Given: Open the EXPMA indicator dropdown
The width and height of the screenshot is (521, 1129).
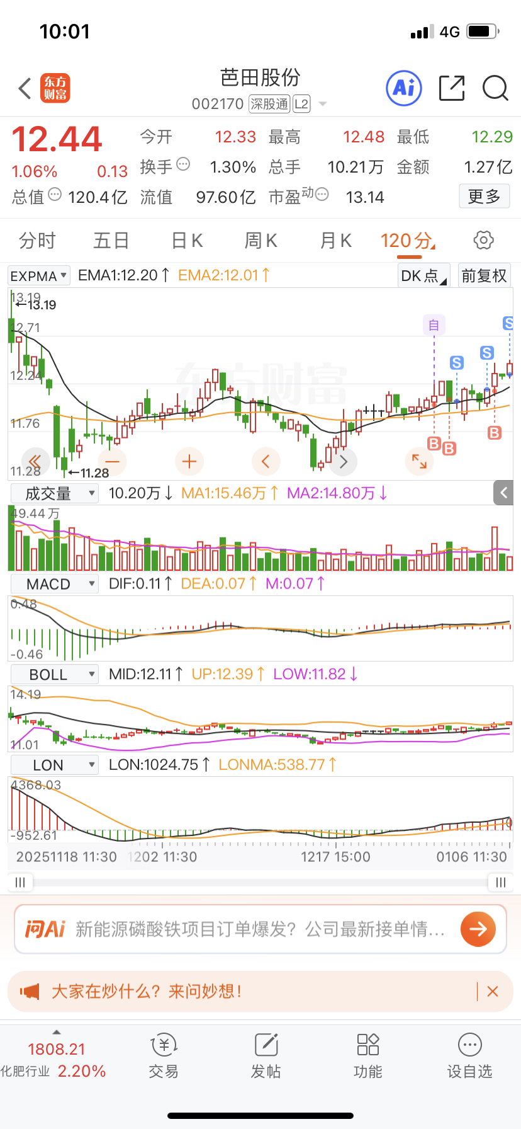Looking at the screenshot, I should (x=38, y=276).
